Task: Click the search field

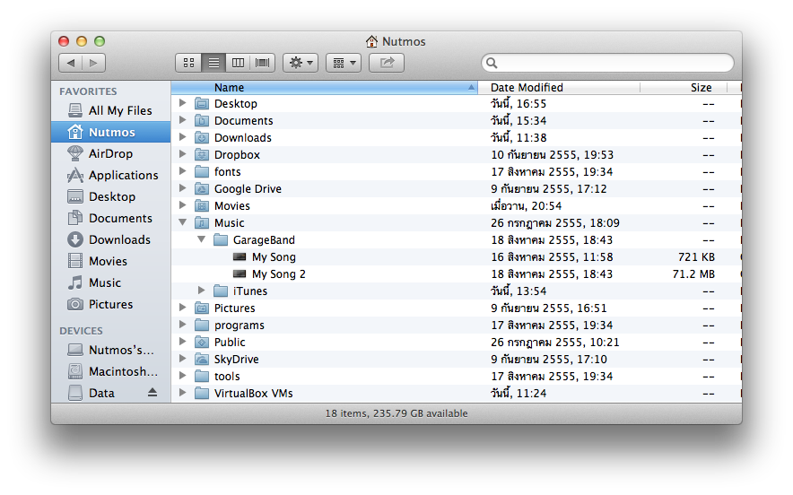Action: (x=610, y=63)
